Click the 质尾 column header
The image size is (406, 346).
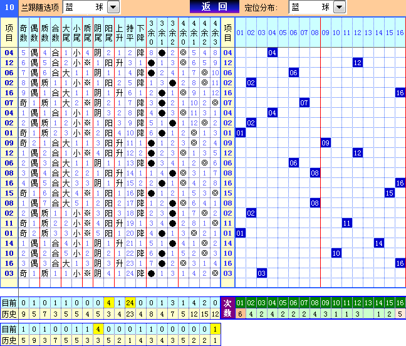pos(87,33)
